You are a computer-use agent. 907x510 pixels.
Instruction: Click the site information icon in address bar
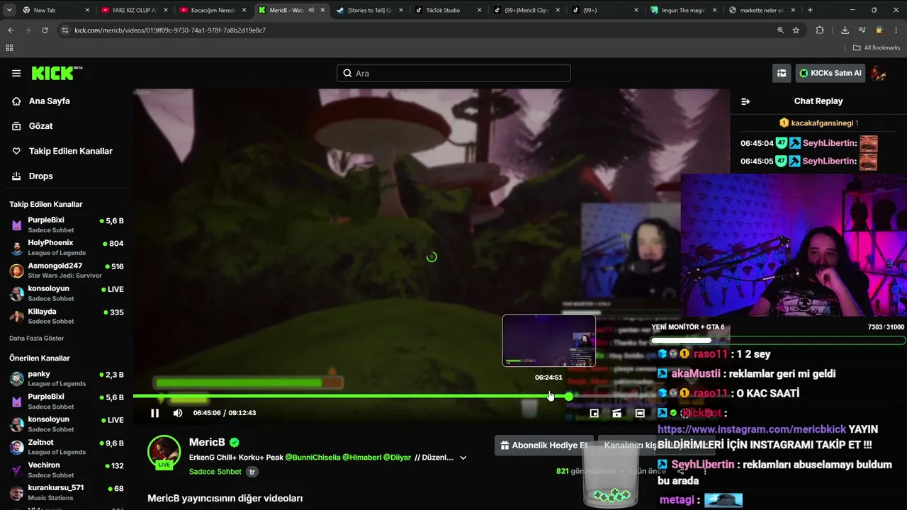(x=65, y=30)
